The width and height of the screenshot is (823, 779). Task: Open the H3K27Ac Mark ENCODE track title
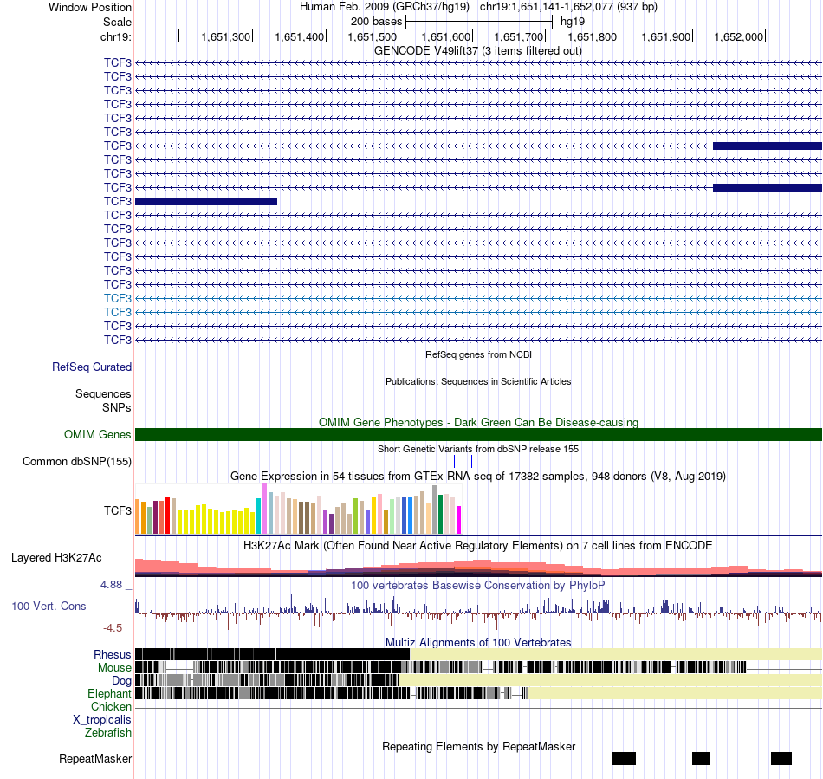[478, 546]
